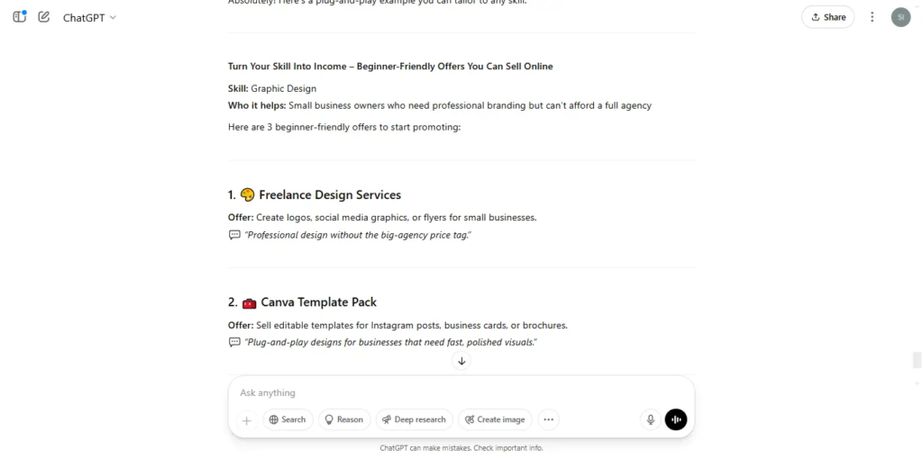Start a new chat with pencil icon
Viewport: 923px width, 458px height.
43,17
